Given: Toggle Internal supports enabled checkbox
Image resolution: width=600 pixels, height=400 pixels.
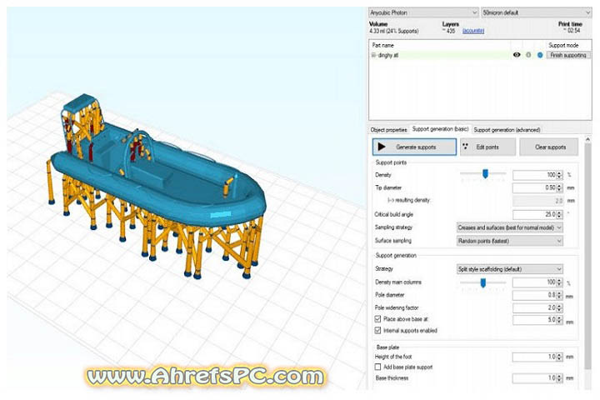Looking at the screenshot, I should [377, 330].
